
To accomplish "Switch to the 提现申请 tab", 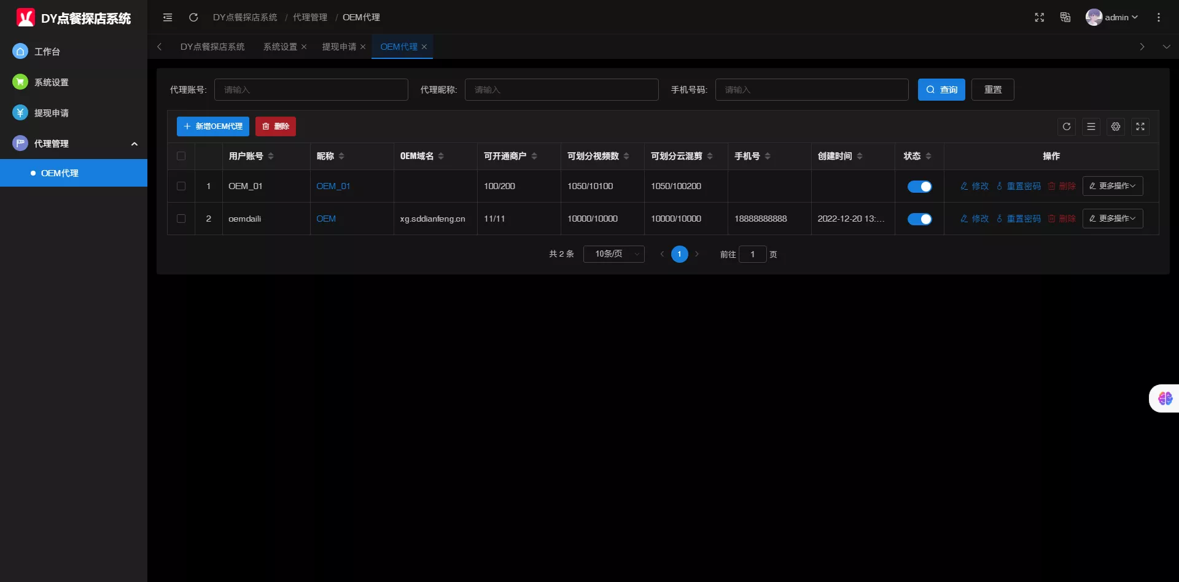I will (x=339, y=47).
